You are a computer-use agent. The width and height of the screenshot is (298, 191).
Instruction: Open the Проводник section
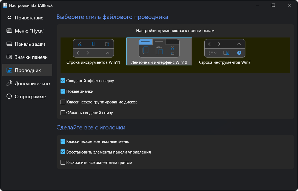tap(27, 70)
